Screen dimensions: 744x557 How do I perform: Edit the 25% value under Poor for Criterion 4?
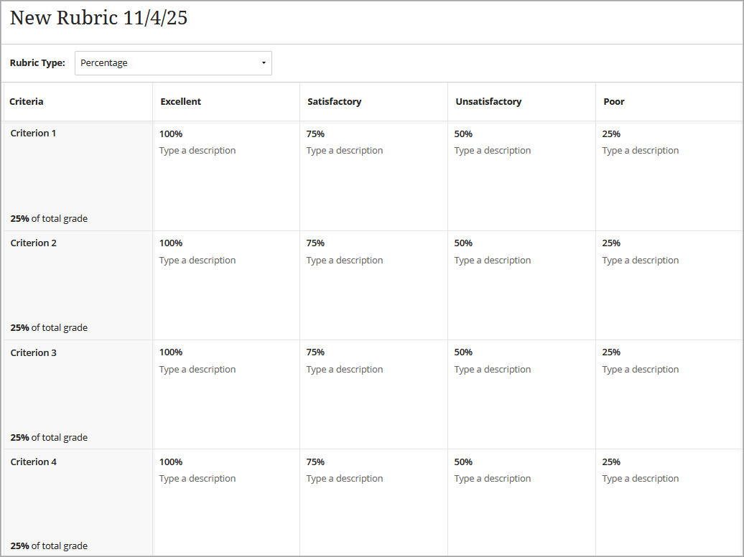click(x=611, y=462)
